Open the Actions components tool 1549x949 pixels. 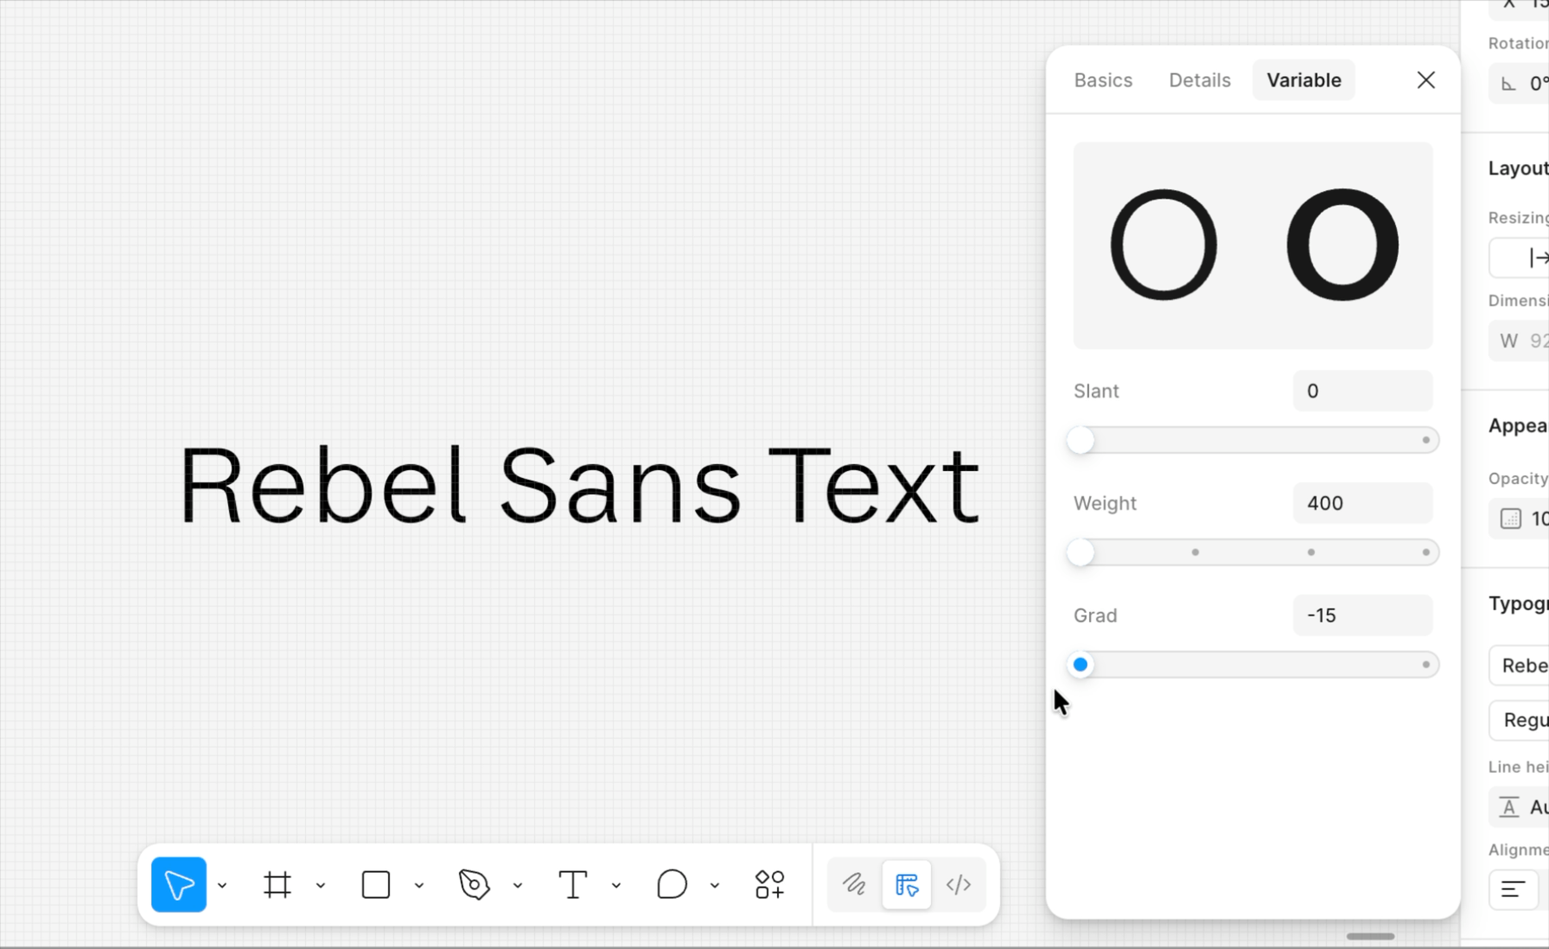point(769,884)
